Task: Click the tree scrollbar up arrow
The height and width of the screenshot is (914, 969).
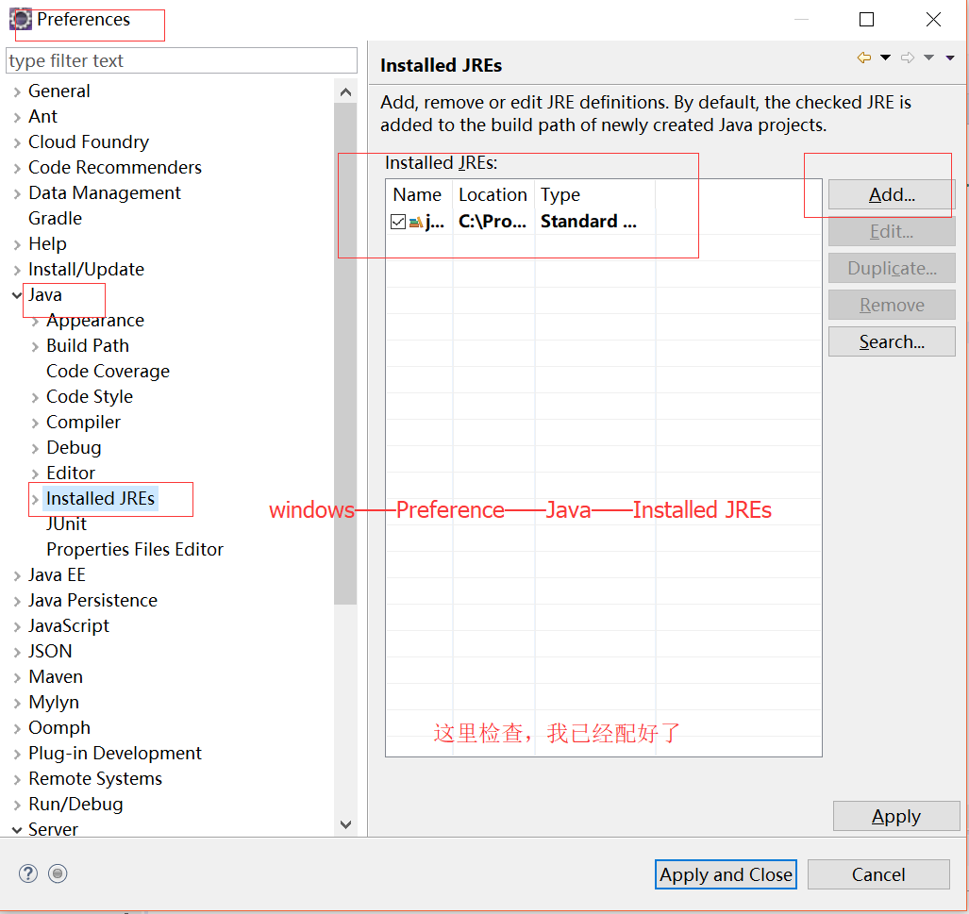Action: pos(345,92)
